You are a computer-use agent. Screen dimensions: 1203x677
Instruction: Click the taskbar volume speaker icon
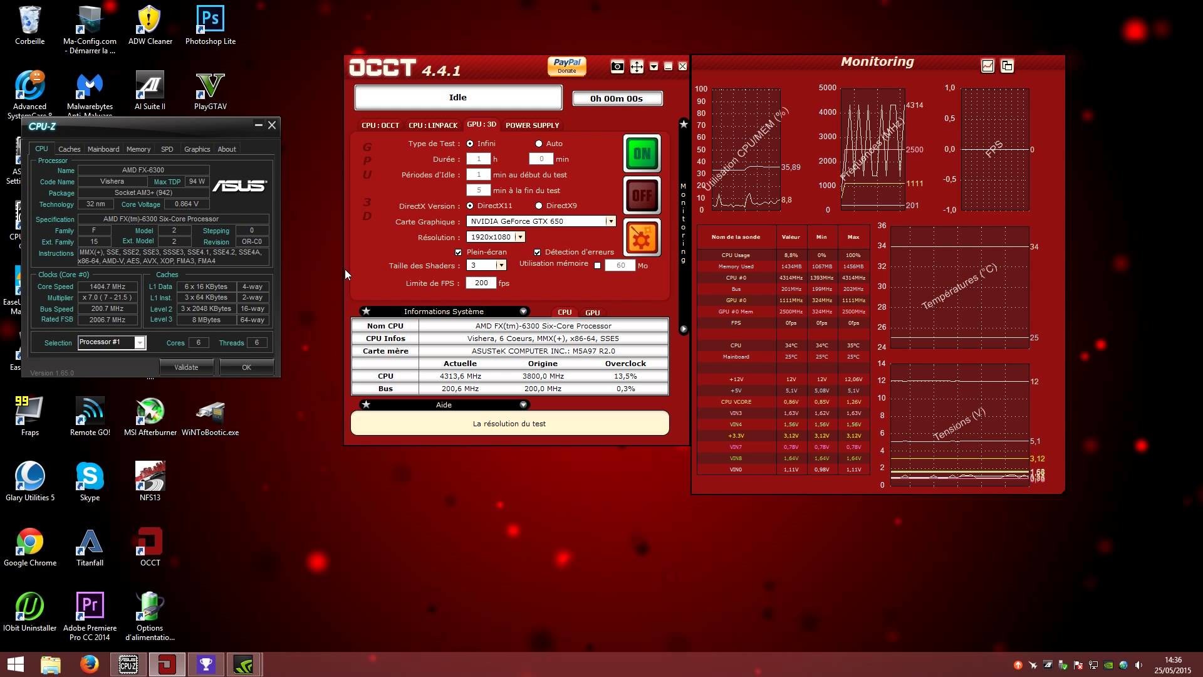coord(1138,665)
